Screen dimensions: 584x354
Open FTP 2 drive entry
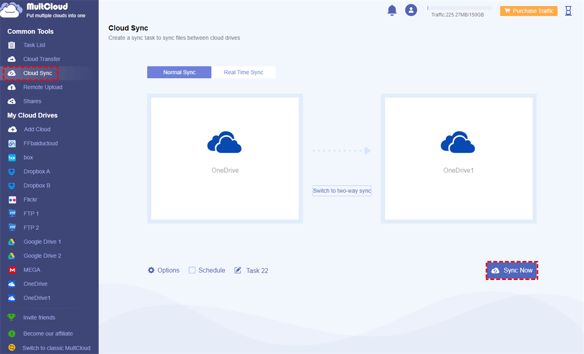(x=31, y=228)
